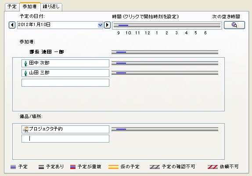Switch to the 予定 tab
Viewport: 252px width, 176px height.
[12, 7]
